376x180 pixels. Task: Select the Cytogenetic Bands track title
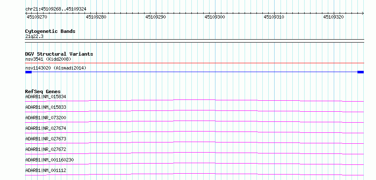[50, 31]
